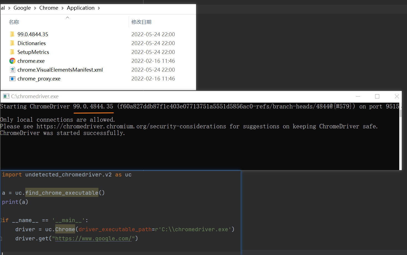Click the highlighted find_chrome_executable symbol in the code

62,193
